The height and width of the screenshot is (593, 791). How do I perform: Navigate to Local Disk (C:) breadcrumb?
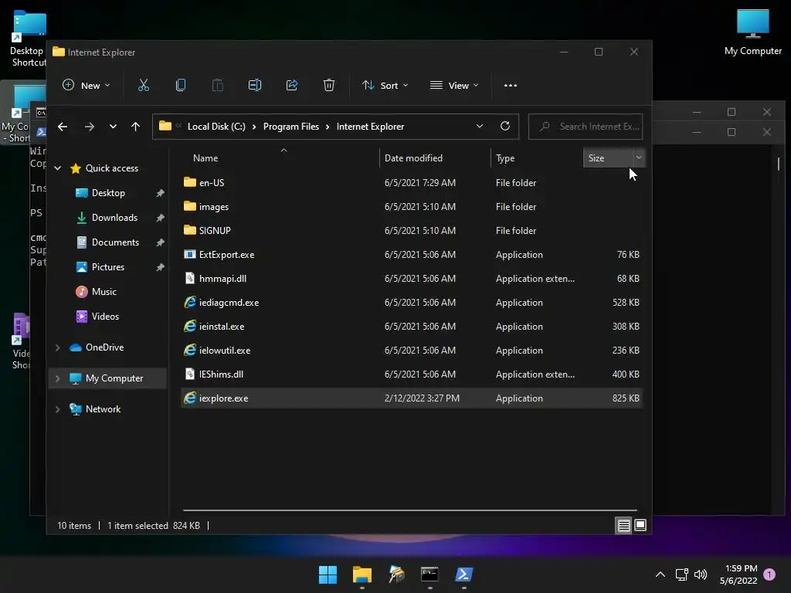[216, 127]
